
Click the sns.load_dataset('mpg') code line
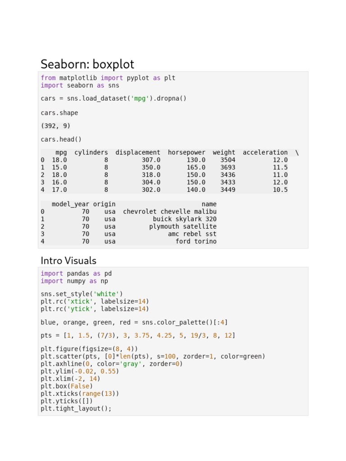click(113, 98)
